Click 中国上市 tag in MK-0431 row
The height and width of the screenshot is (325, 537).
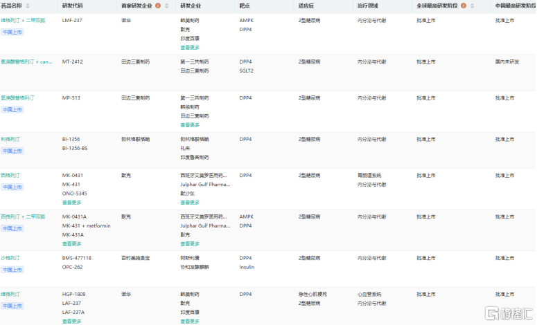12,187
